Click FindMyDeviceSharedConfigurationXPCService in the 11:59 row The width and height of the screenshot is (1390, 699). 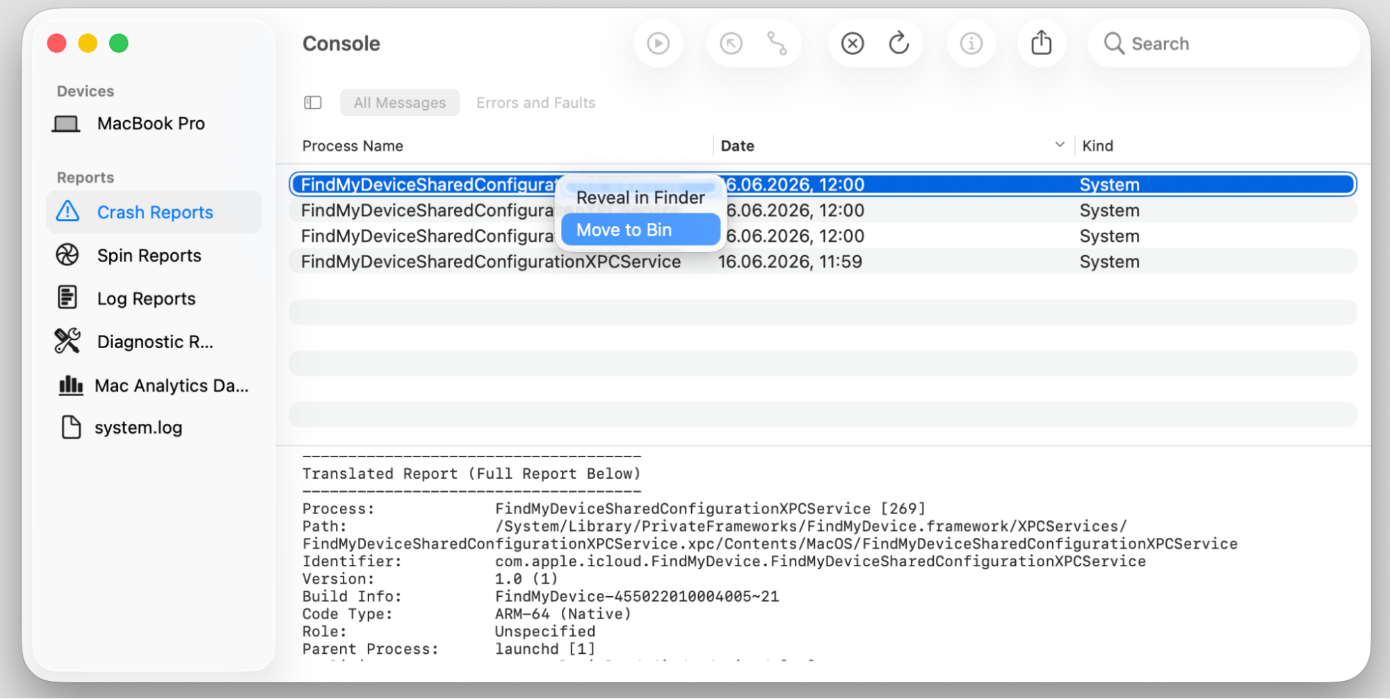point(491,262)
